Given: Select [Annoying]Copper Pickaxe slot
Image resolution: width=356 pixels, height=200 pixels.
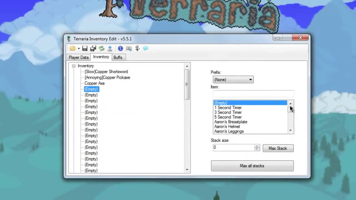Looking at the screenshot, I should tap(107, 77).
